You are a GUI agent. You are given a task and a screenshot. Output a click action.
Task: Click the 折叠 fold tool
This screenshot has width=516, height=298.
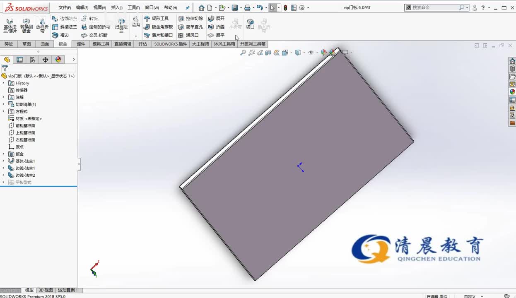pos(216,27)
